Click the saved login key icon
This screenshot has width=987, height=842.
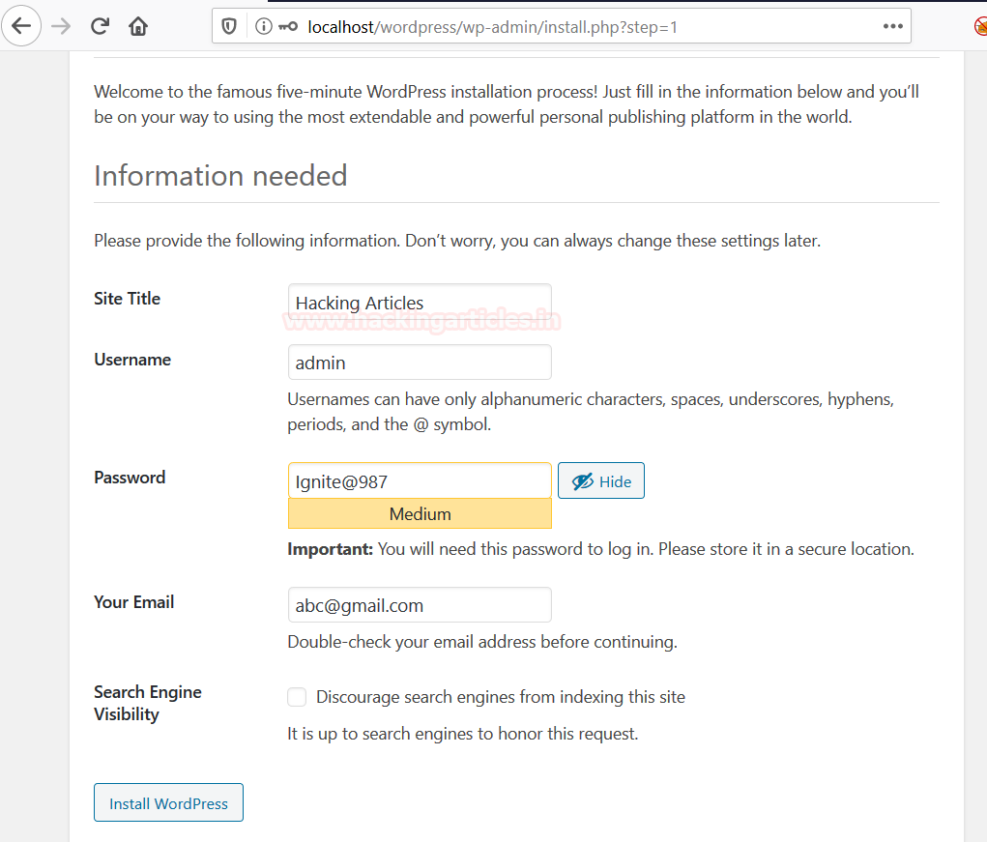click(288, 26)
